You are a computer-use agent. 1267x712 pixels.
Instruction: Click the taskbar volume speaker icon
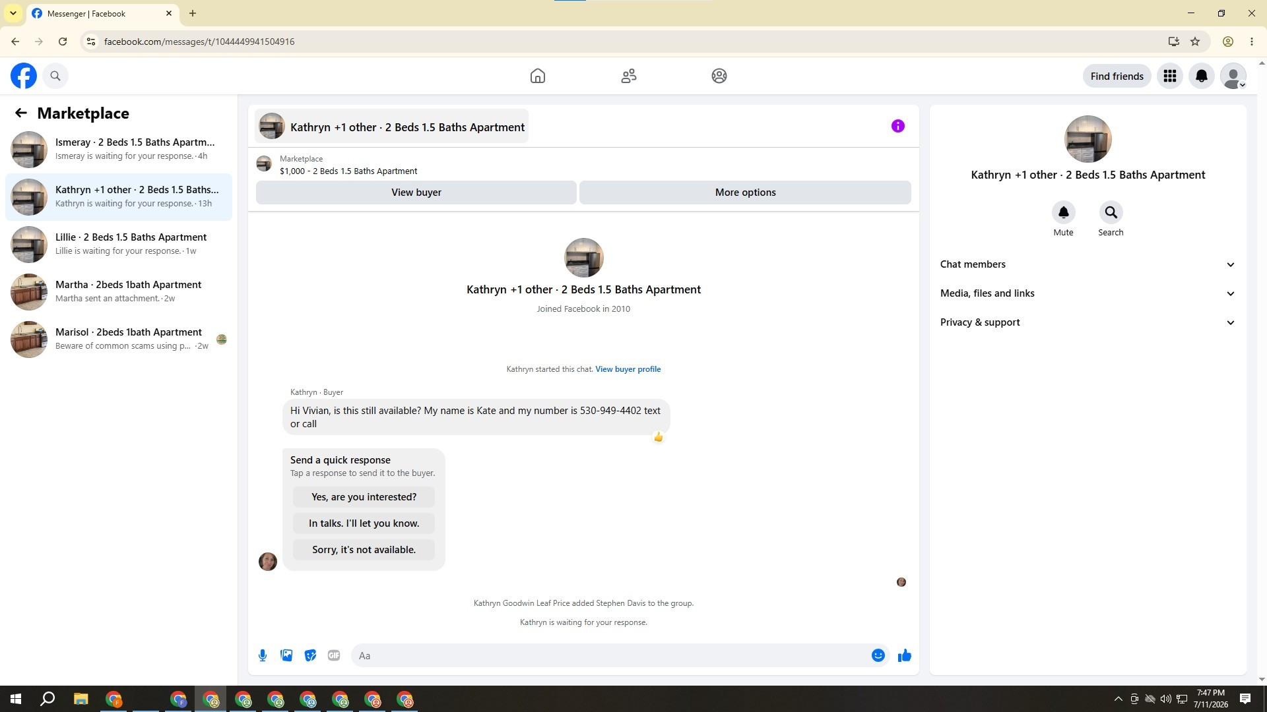(x=1165, y=699)
